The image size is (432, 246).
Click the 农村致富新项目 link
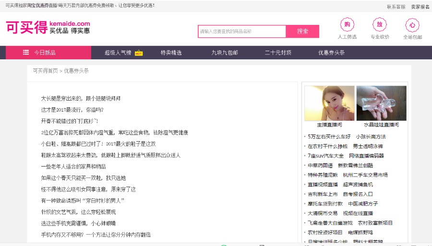tap(375, 223)
